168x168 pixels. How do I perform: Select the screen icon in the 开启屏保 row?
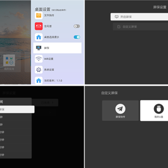(117, 17)
